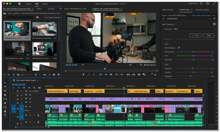
Task: Click the Home icon in top bar
Action: pos(19,4)
